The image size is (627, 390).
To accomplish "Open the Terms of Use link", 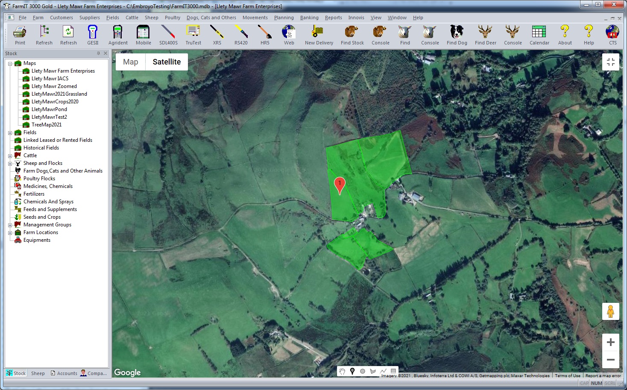I will coord(567,376).
